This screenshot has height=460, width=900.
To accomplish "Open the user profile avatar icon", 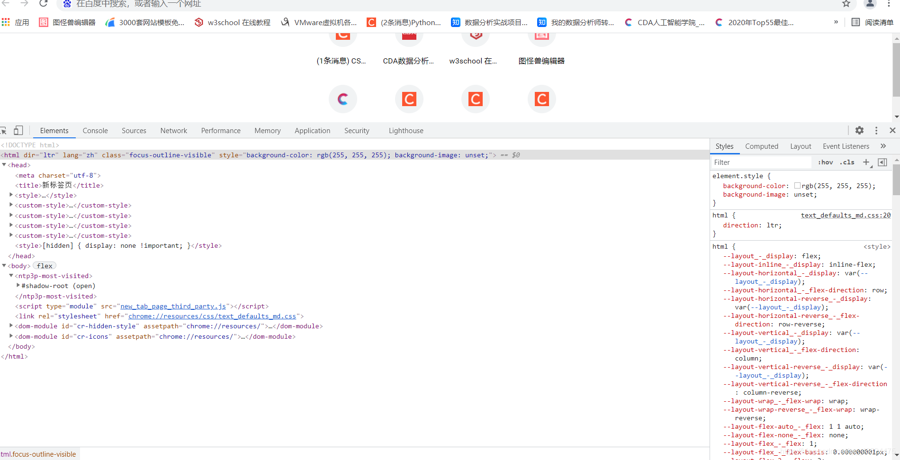I will click(x=870, y=4).
